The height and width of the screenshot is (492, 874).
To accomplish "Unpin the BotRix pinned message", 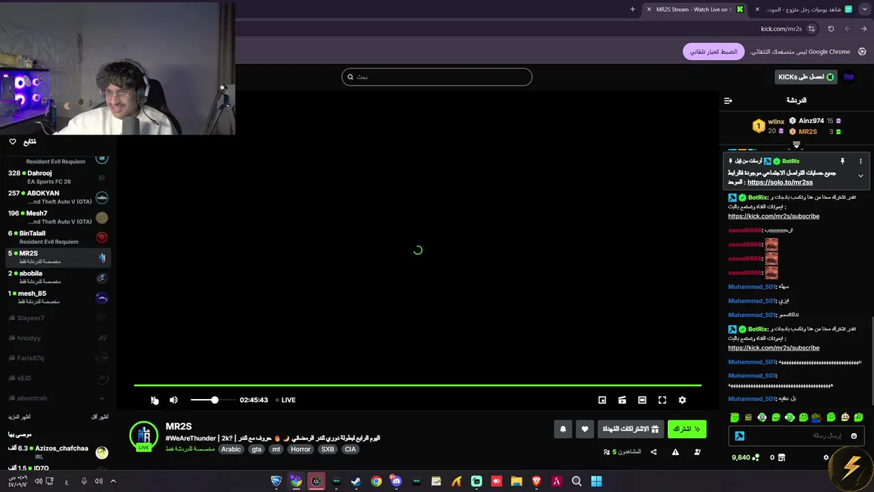I will coord(842,161).
